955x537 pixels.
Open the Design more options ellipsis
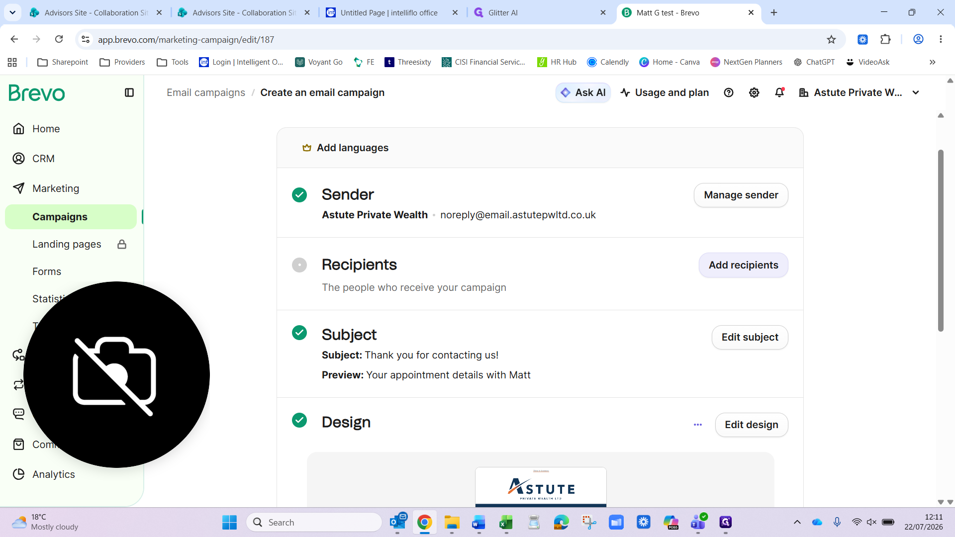coord(698,425)
